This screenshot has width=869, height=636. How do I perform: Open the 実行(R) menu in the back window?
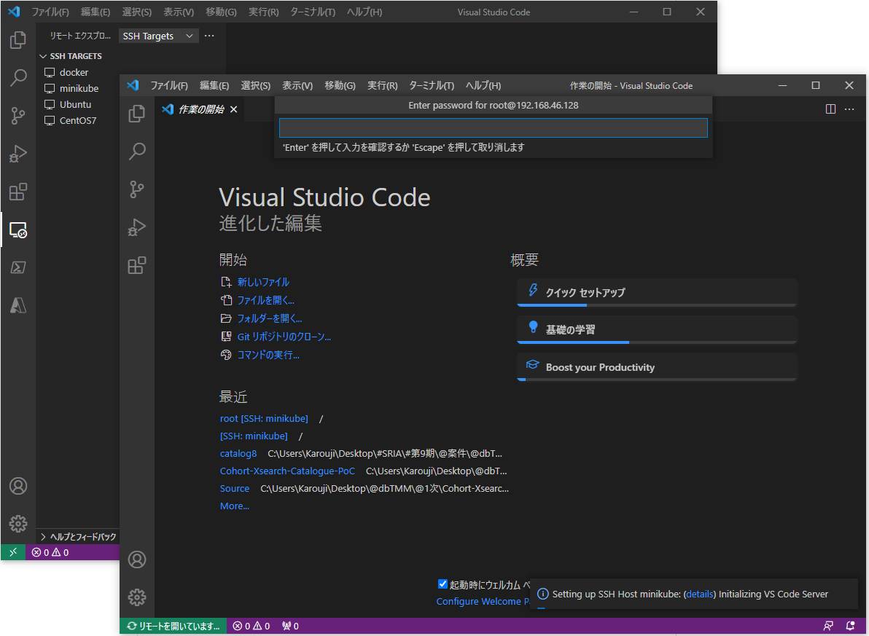coord(263,12)
